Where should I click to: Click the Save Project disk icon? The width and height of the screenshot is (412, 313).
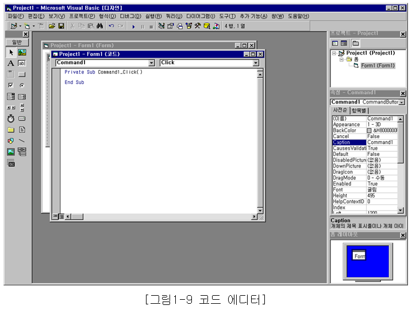(61, 26)
